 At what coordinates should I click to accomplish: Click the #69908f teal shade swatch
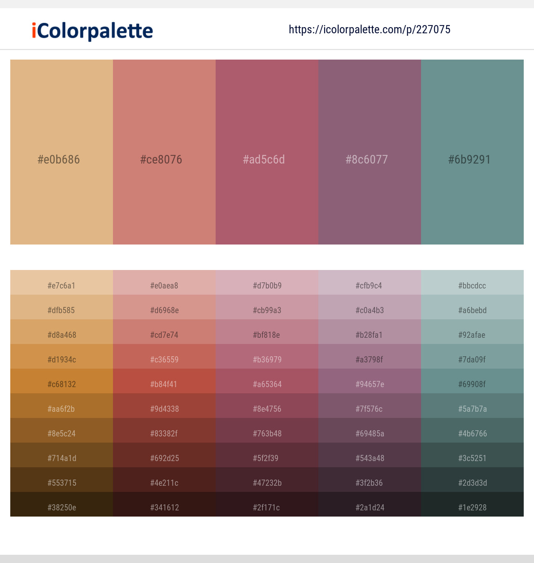tap(472, 381)
